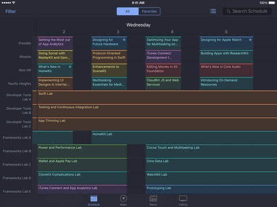Image resolution: width=277 pixels, height=207 pixels.
Task: Select the All segment
Action: pos(128,11)
